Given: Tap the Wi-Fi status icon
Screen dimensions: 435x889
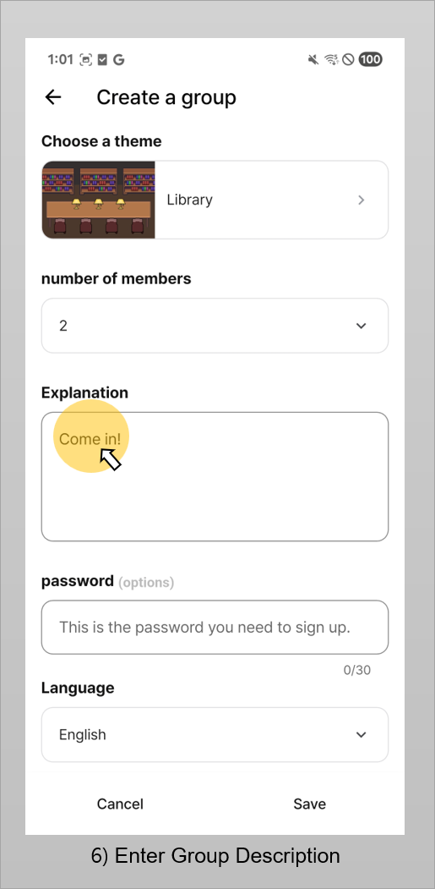Looking at the screenshot, I should coord(331,59).
